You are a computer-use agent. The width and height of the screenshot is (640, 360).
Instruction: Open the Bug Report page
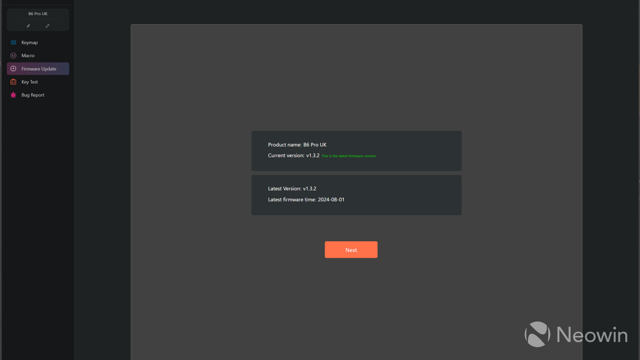[38, 95]
